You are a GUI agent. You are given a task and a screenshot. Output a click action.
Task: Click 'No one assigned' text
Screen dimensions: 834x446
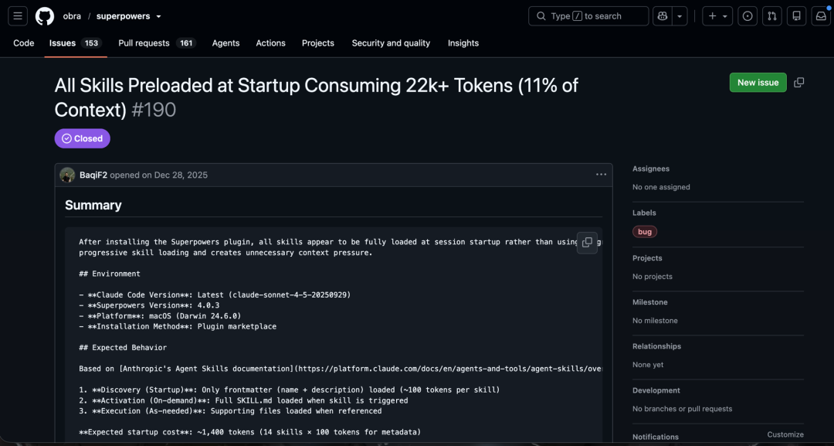point(661,187)
